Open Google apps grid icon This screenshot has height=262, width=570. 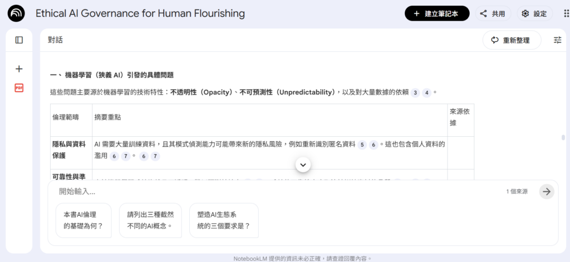click(x=566, y=13)
